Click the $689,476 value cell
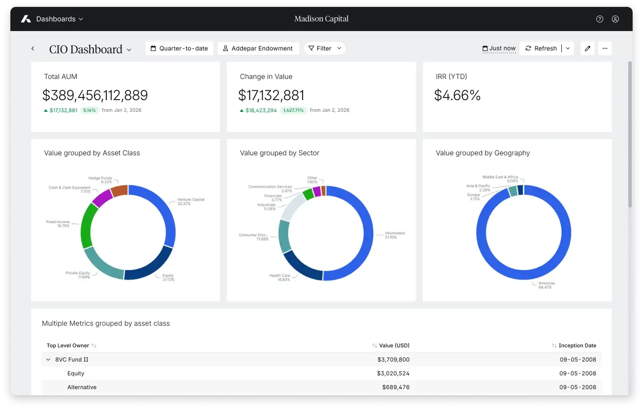Viewport: 643px width, 409px height. (x=396, y=387)
